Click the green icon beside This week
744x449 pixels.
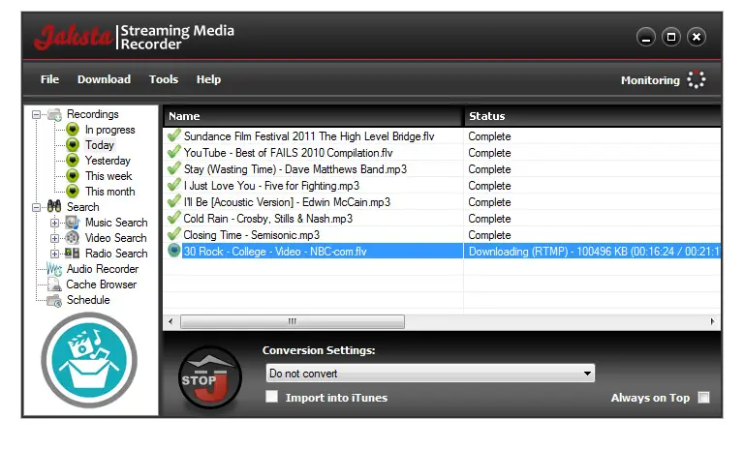pos(72,176)
